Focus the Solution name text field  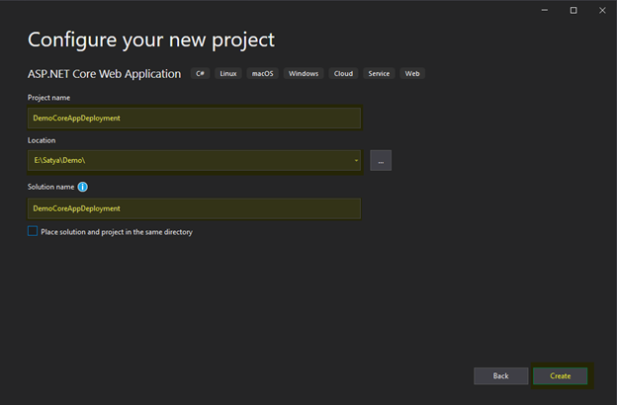click(x=195, y=208)
